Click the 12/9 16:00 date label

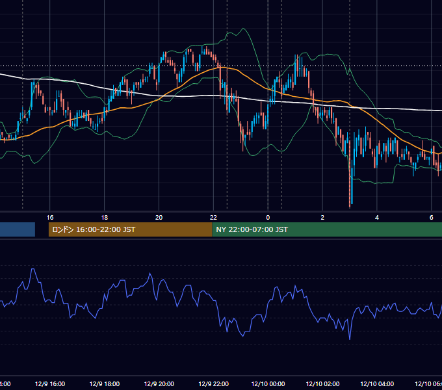[50, 383]
